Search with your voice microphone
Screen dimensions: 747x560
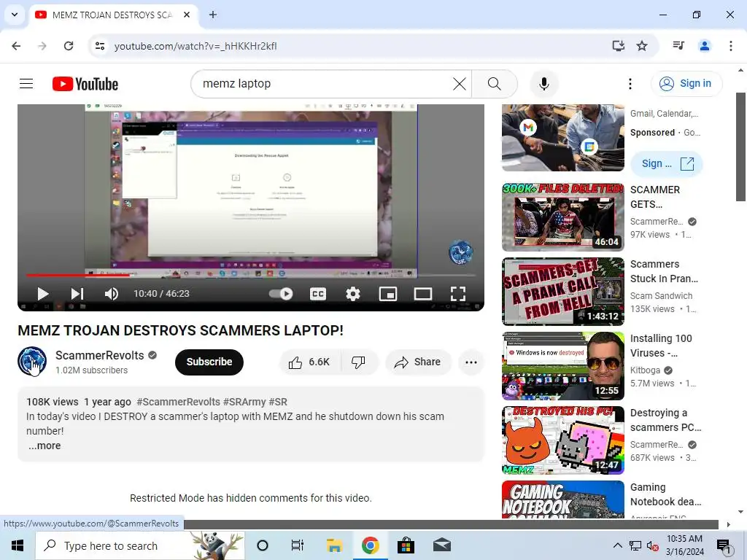[x=543, y=84]
